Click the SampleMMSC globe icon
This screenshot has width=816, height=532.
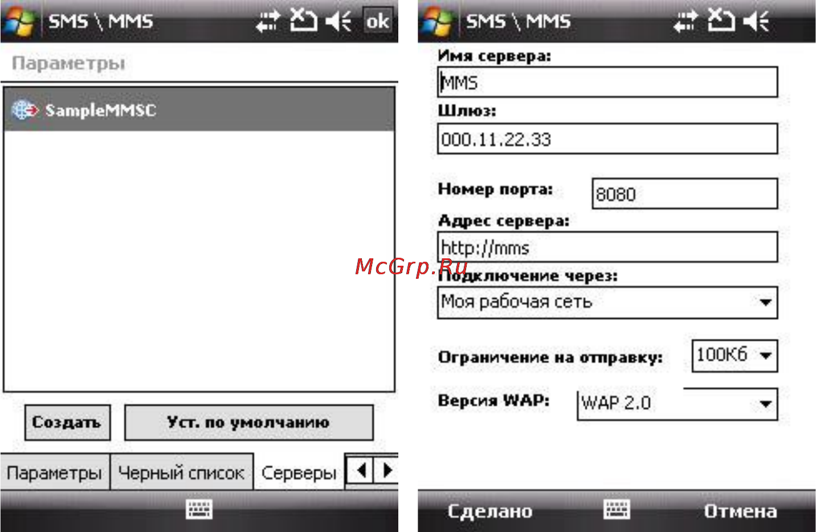point(25,109)
